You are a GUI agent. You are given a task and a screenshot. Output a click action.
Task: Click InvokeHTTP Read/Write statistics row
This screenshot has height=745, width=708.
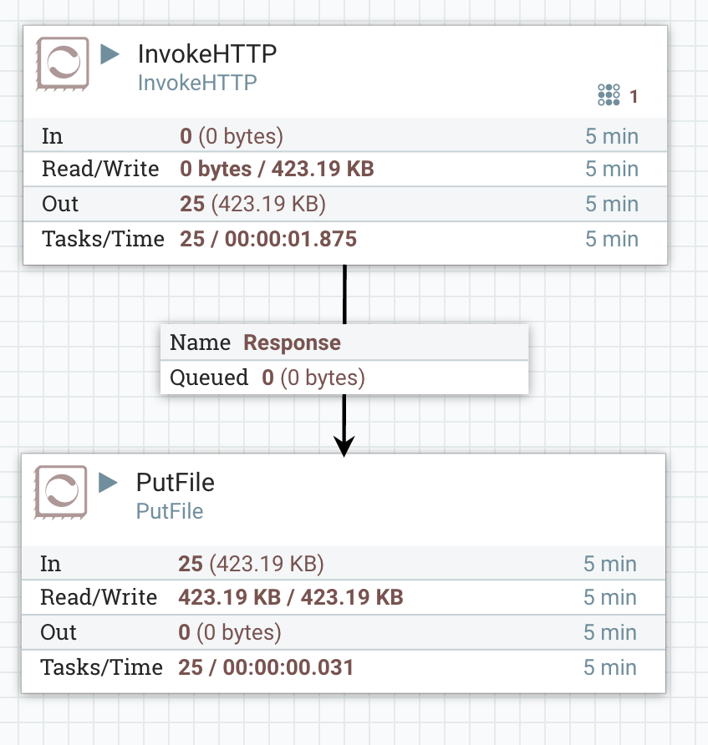click(344, 170)
